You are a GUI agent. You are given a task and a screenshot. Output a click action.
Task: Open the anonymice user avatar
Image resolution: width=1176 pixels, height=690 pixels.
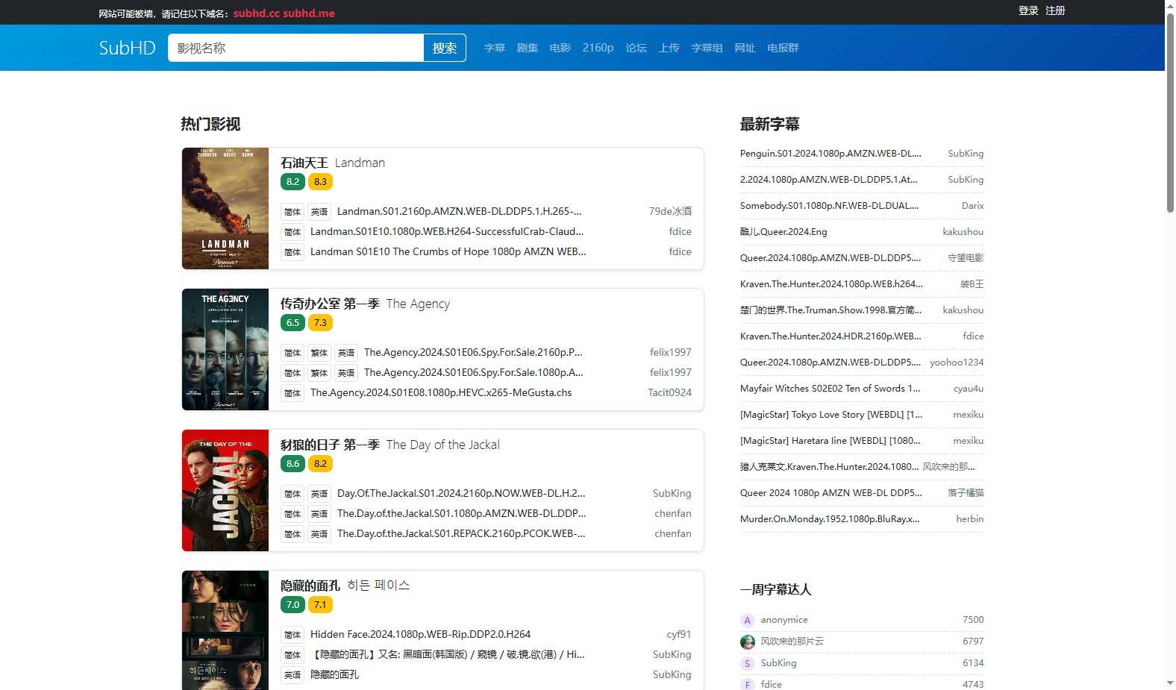click(x=747, y=621)
